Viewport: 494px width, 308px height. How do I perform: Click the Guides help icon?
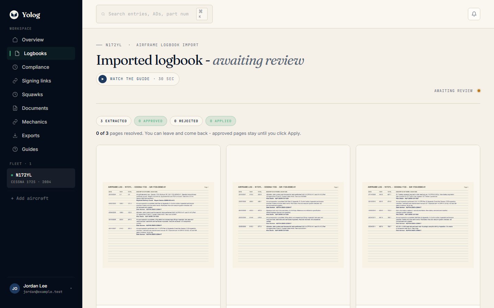[15, 149]
